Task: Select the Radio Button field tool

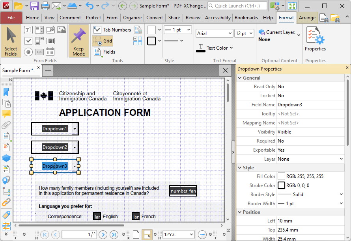Action: (x=28, y=52)
